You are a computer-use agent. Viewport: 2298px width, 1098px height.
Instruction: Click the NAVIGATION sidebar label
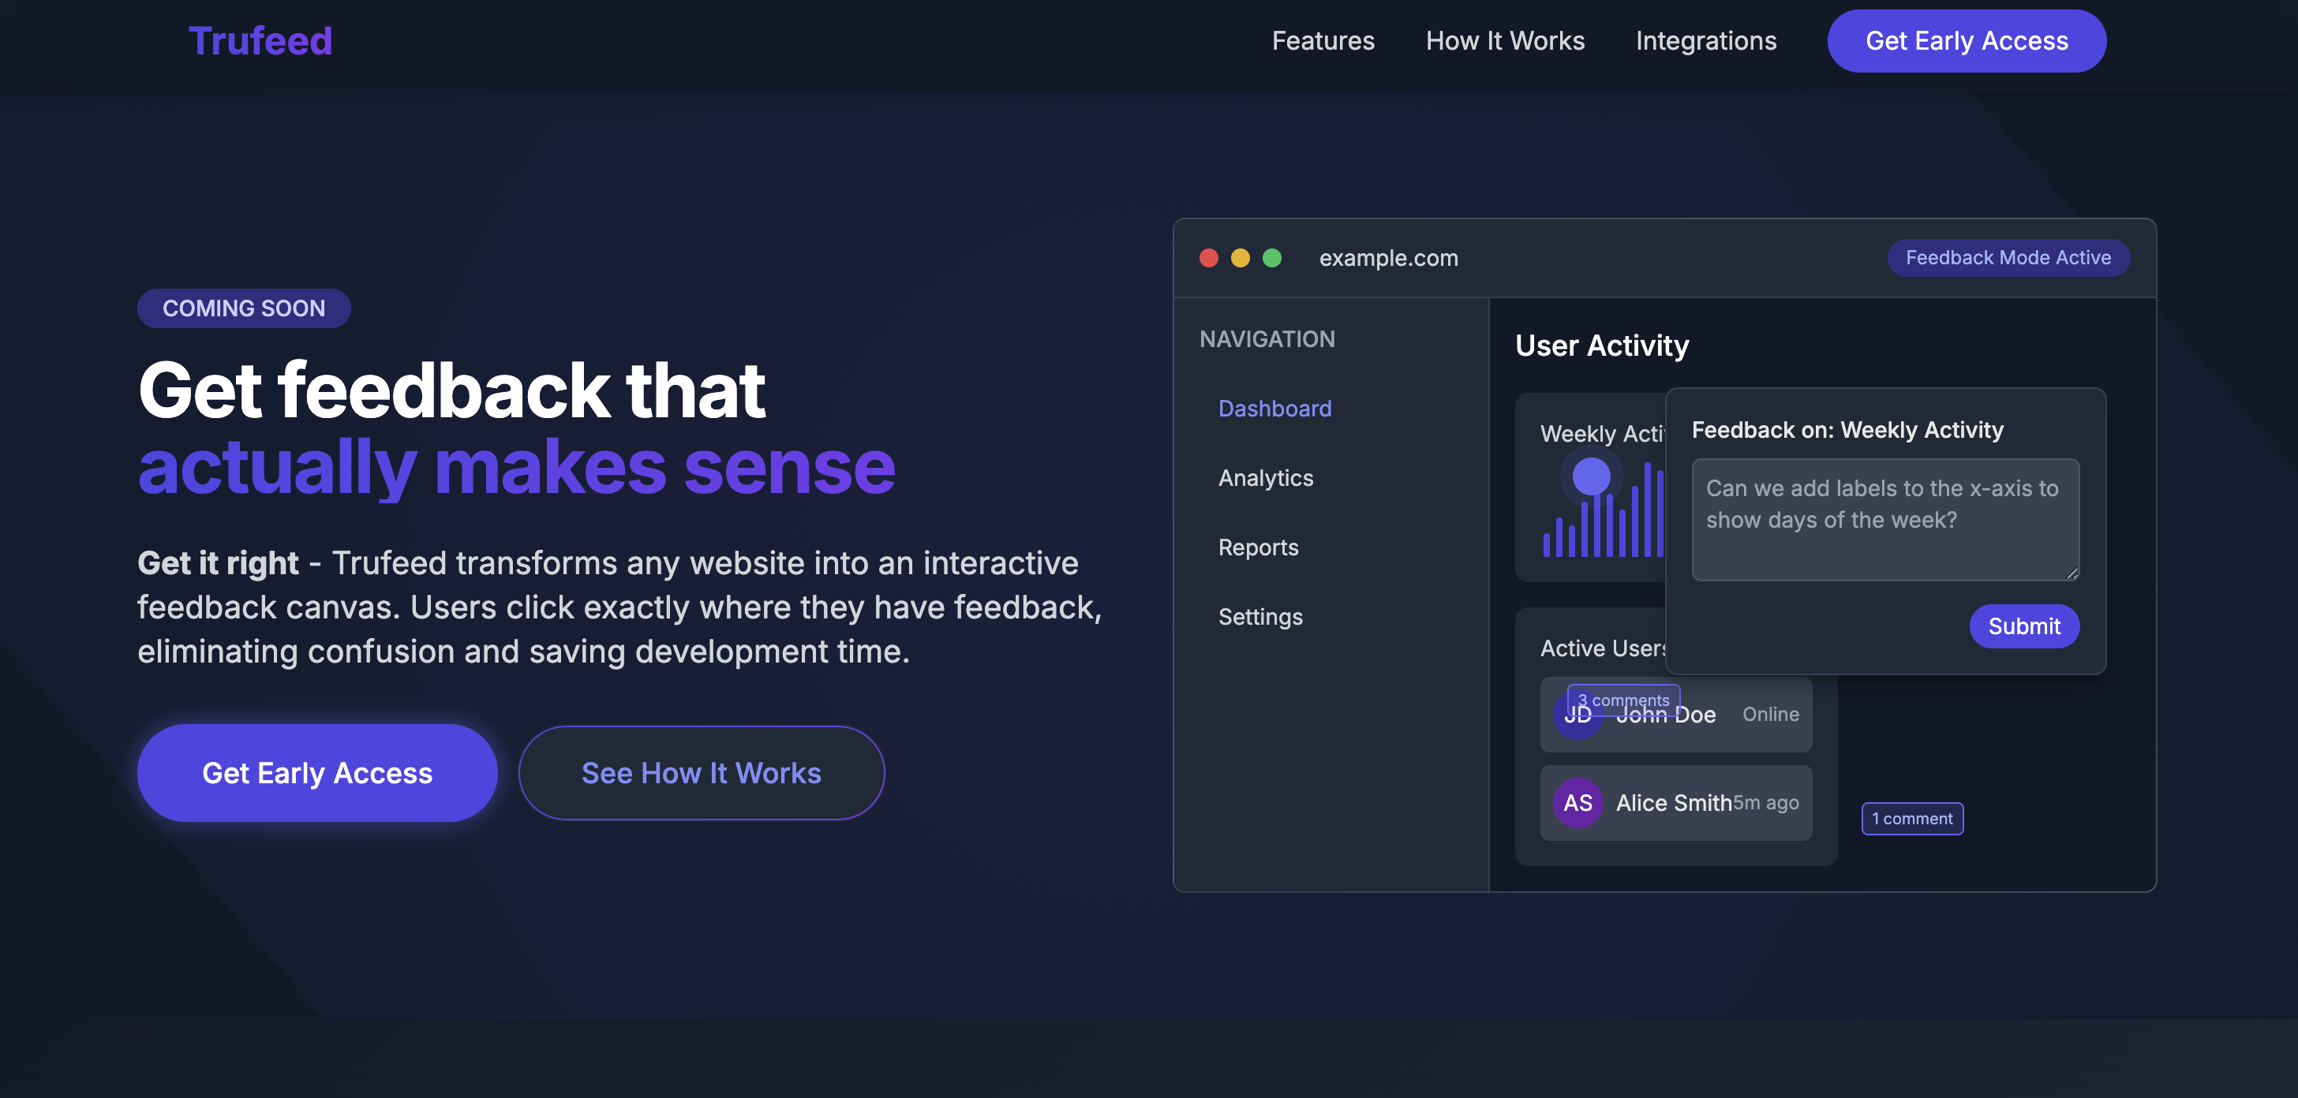click(x=1267, y=339)
